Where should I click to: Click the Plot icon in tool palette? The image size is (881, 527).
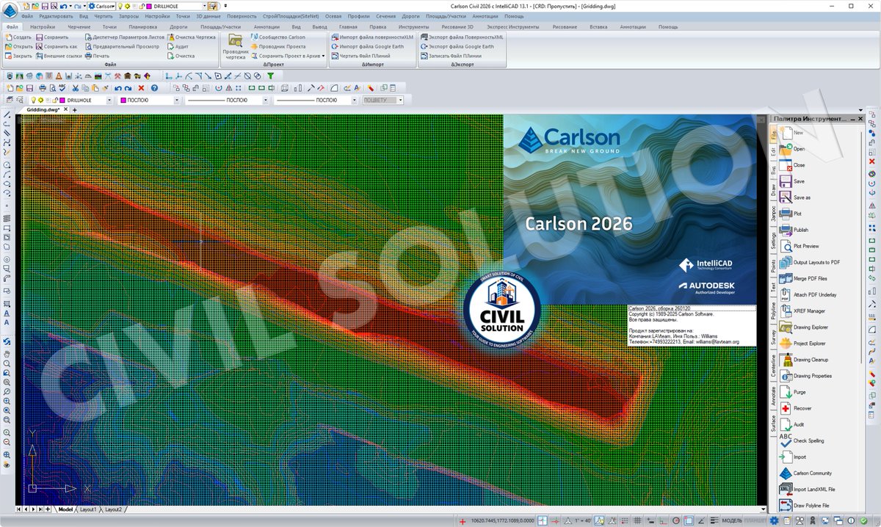[x=786, y=214]
